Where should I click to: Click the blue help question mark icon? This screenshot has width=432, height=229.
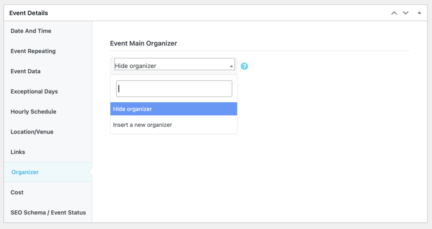point(244,66)
